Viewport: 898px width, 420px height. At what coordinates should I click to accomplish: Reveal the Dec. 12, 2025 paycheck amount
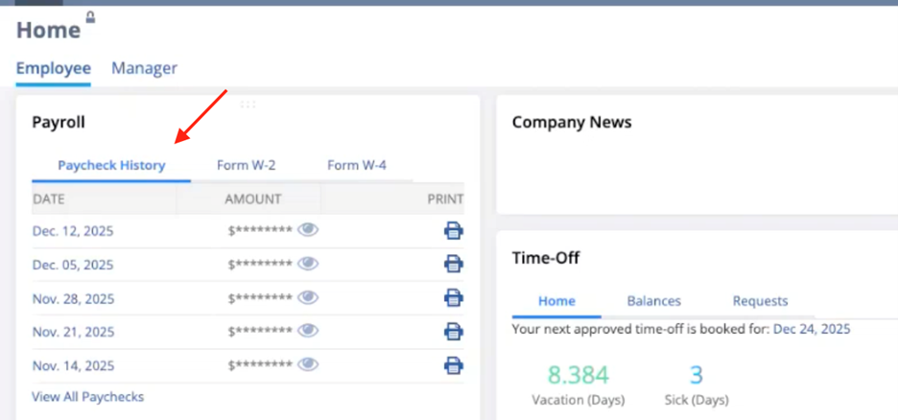click(308, 230)
